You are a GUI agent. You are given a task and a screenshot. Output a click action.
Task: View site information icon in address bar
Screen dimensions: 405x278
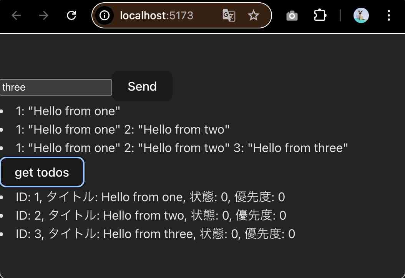105,15
